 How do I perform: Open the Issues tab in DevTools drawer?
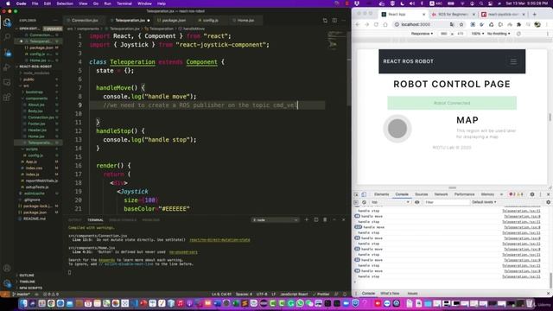coord(412,294)
